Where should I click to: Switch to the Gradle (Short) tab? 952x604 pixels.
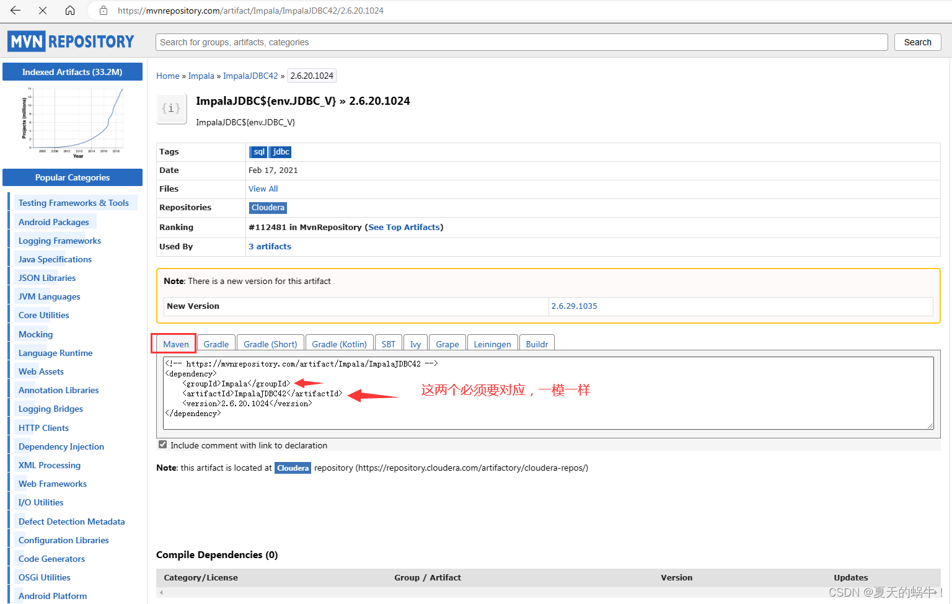[270, 344]
